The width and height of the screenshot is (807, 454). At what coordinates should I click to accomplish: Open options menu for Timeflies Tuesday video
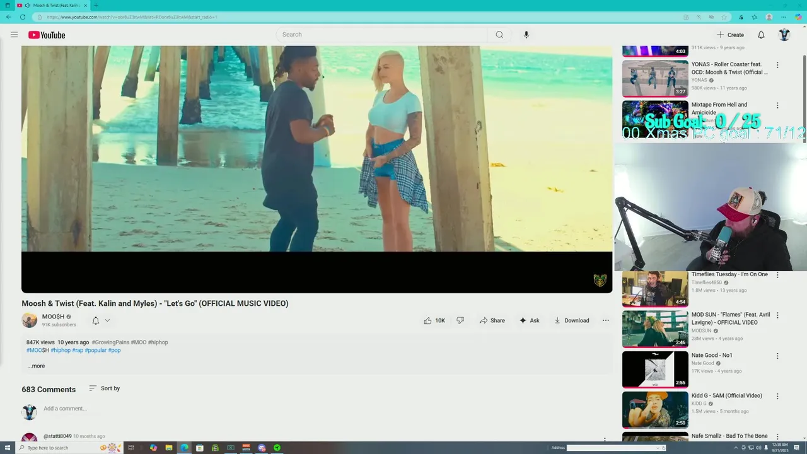tap(777, 275)
